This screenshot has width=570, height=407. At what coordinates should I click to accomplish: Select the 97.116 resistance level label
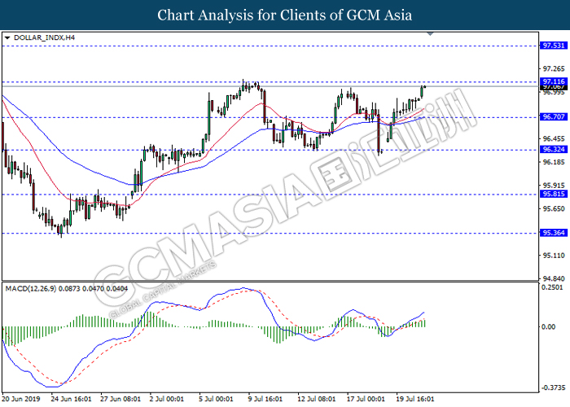tap(554, 81)
